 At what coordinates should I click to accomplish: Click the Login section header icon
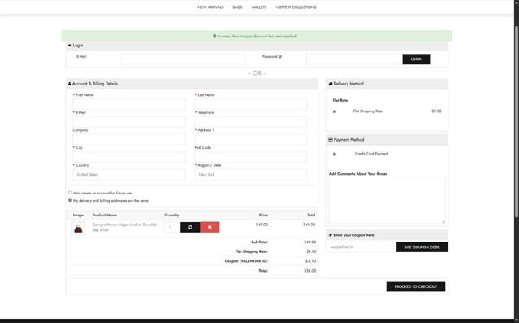click(70, 45)
